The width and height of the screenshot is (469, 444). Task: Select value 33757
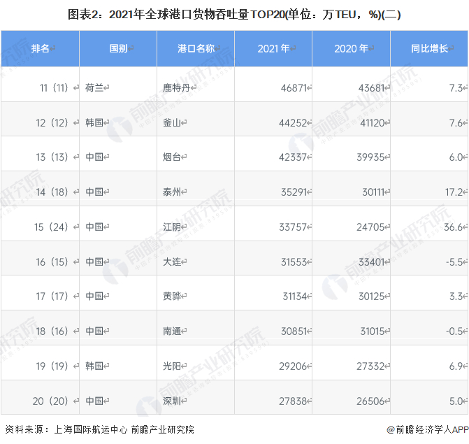click(x=293, y=227)
